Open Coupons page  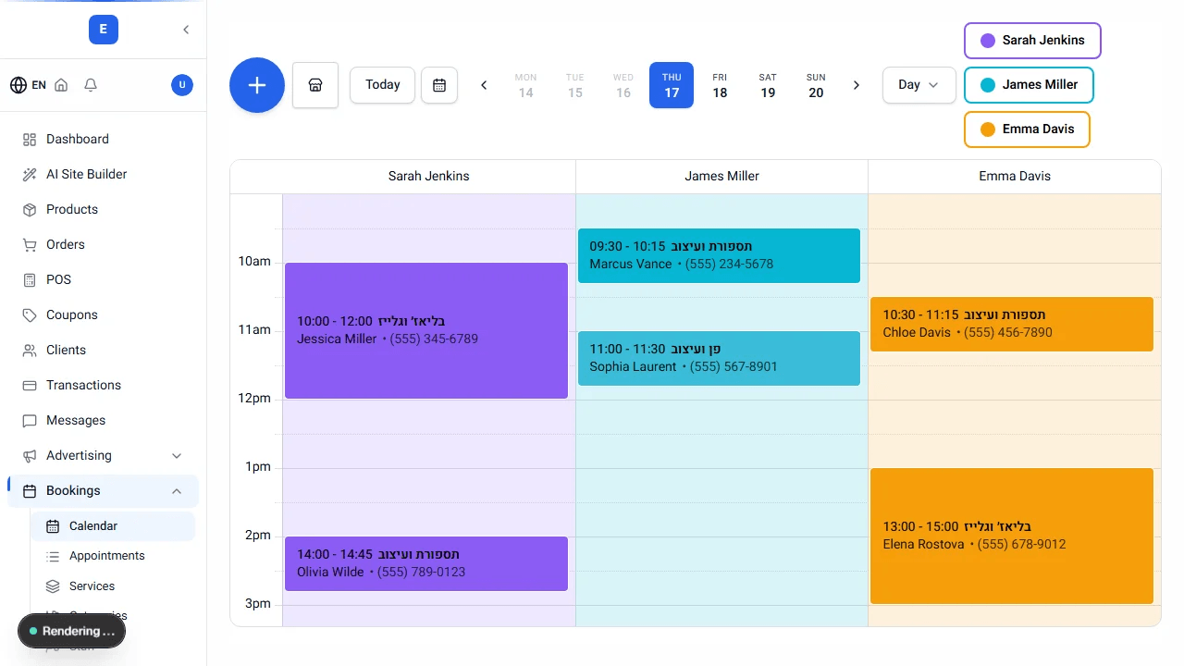(x=104, y=314)
